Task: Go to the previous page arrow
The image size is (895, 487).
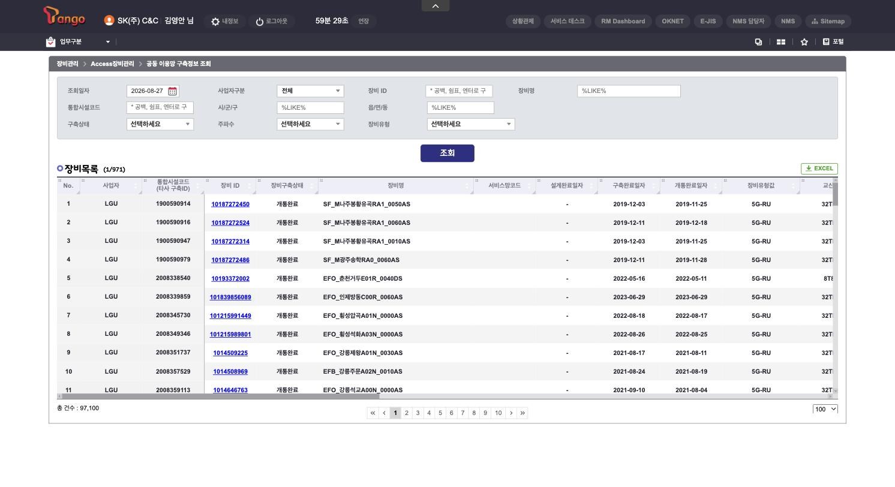Action: coord(384,413)
